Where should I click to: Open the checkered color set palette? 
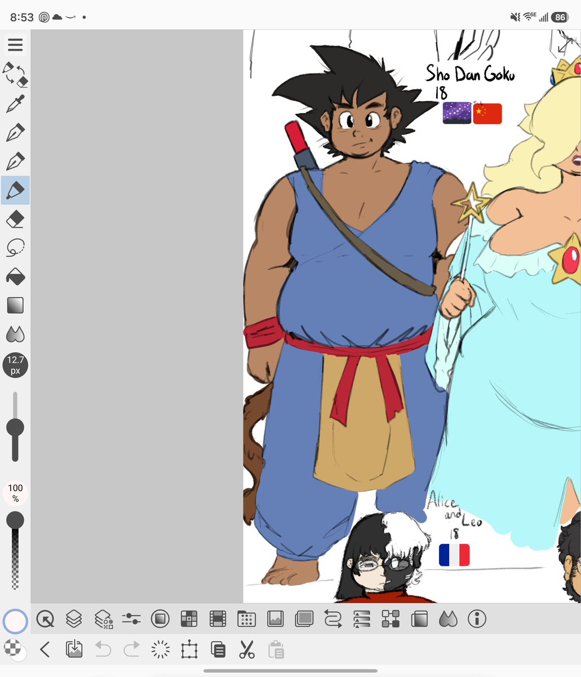click(x=189, y=619)
